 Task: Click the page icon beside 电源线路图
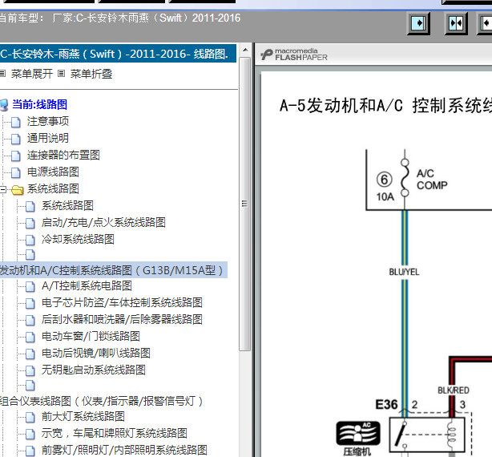coord(16,172)
